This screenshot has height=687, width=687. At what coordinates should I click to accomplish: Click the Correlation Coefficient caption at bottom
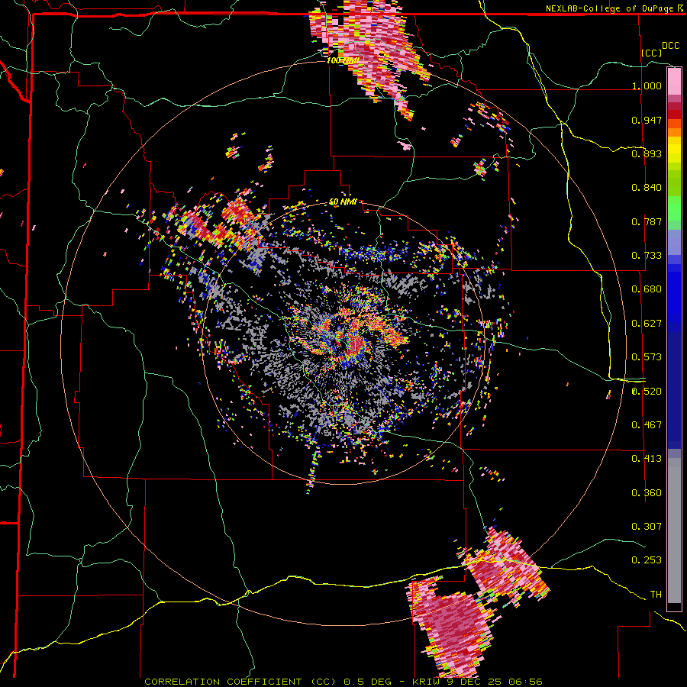[x=343, y=682]
